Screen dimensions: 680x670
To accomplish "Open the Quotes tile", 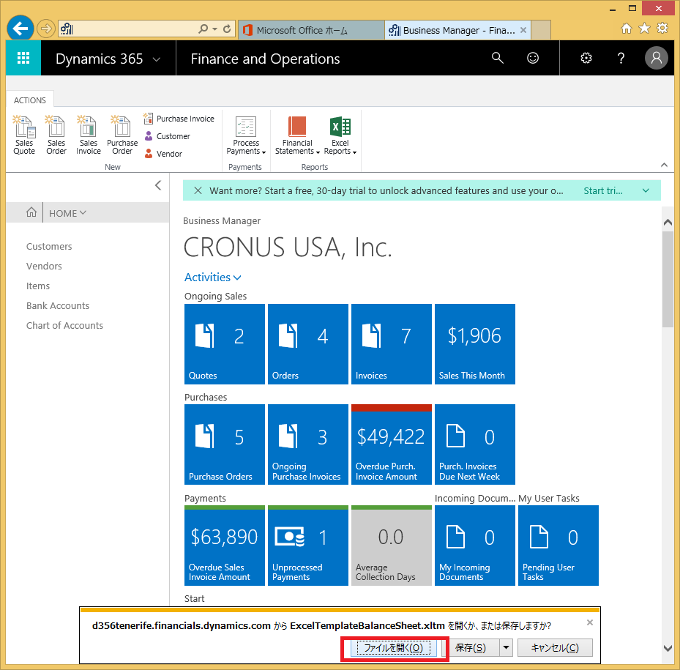I will click(x=225, y=343).
